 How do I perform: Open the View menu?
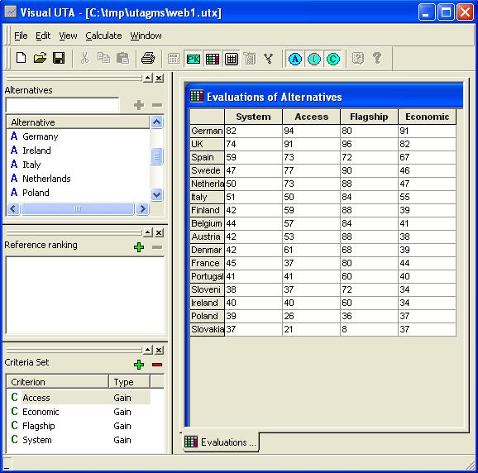[68, 36]
